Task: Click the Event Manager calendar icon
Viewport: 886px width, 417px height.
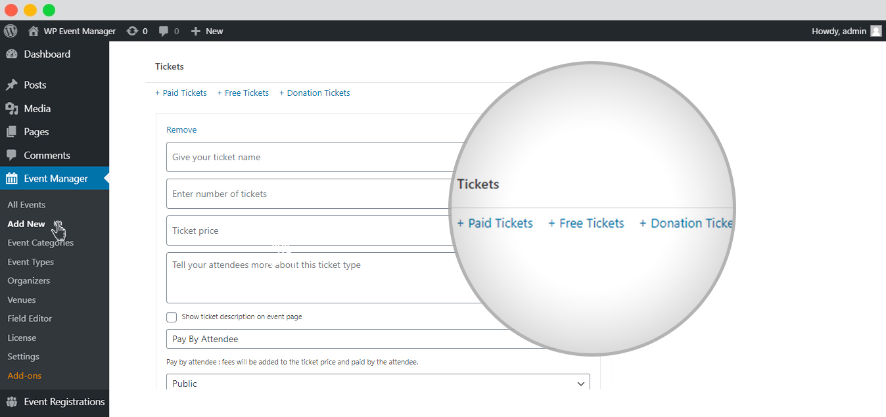Action: (x=11, y=179)
